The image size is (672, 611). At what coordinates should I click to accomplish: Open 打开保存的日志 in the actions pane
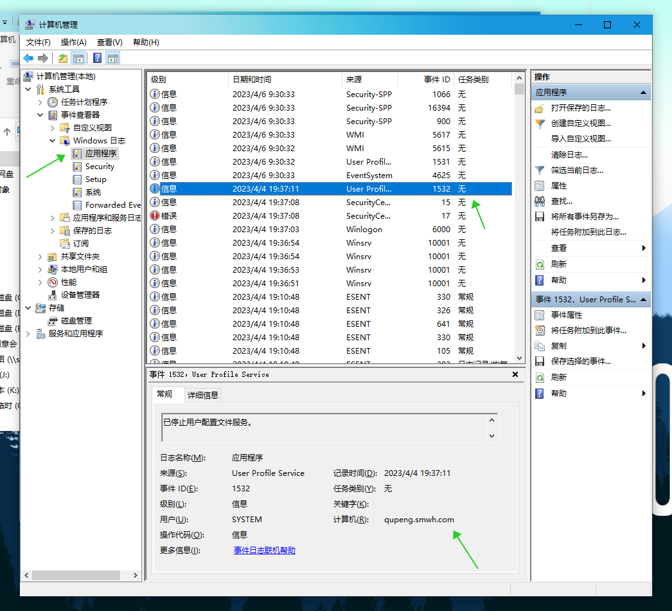pyautogui.click(x=580, y=108)
